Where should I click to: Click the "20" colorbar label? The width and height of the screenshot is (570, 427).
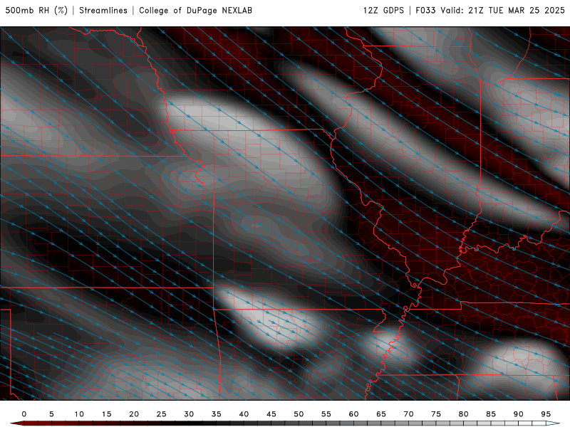point(134,414)
